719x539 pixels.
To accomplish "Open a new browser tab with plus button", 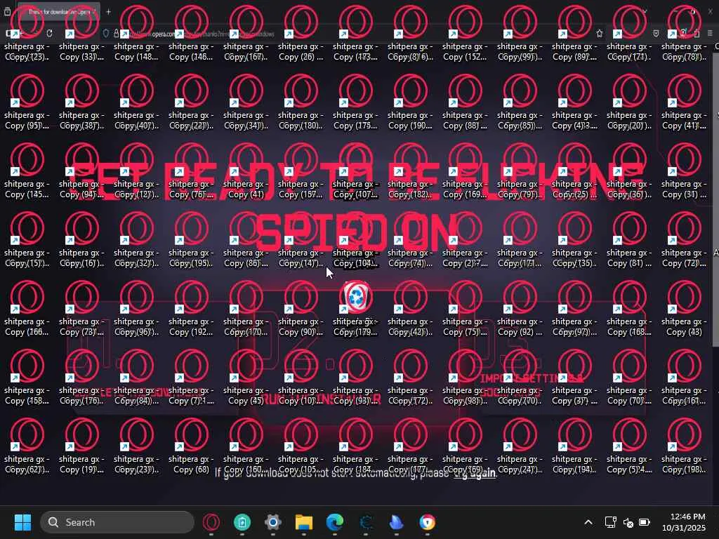I will (108, 11).
